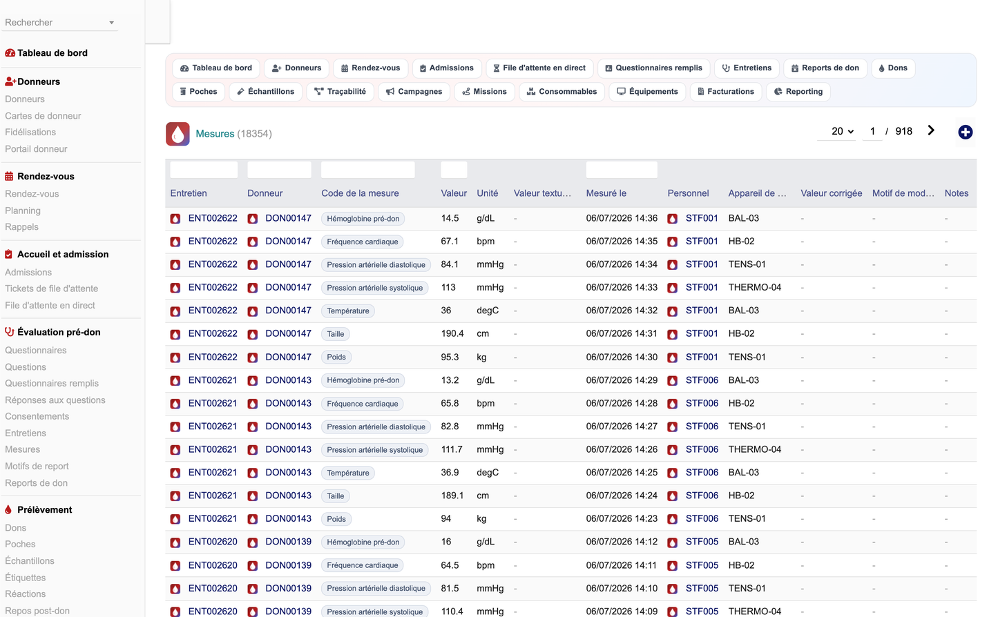Open the Reporting chart shortcut

(x=798, y=92)
